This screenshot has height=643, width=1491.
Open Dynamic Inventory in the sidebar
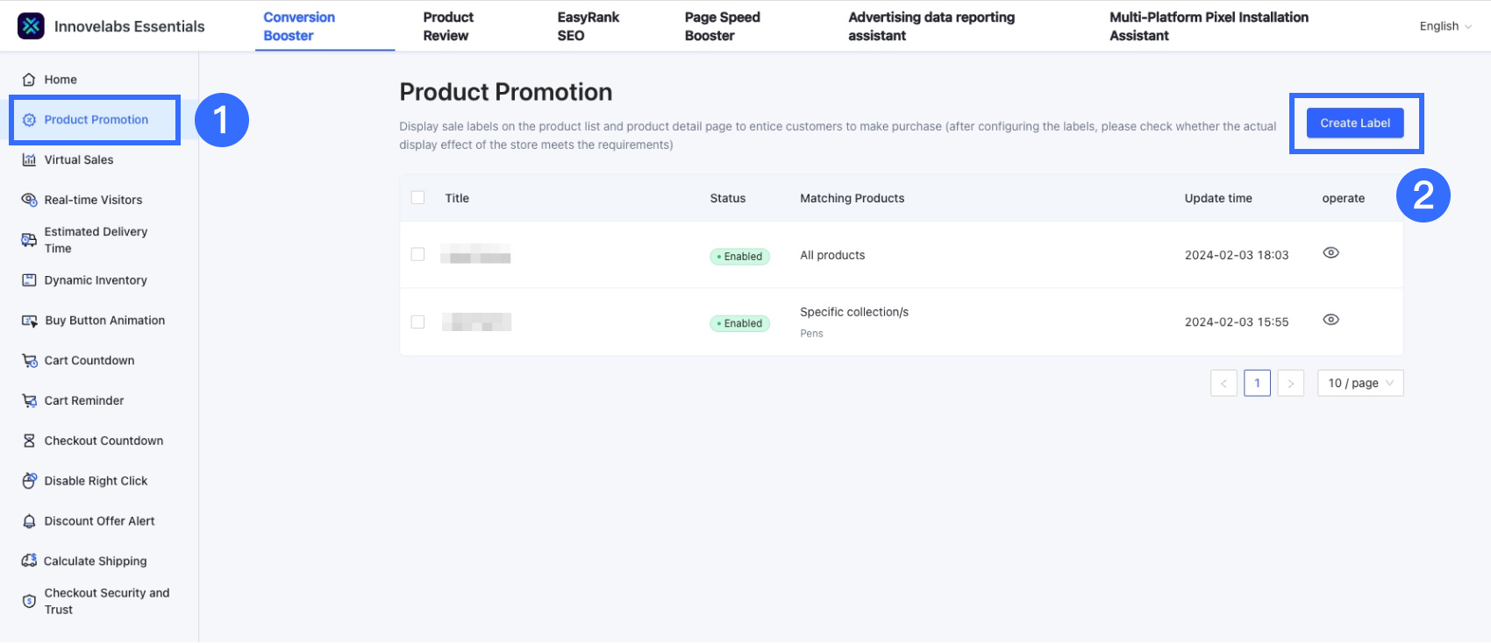(x=96, y=280)
